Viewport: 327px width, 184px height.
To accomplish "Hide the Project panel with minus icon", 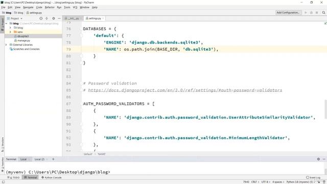I will click(59, 18).
